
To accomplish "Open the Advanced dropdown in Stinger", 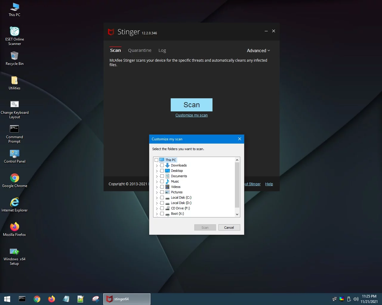I will point(258,51).
